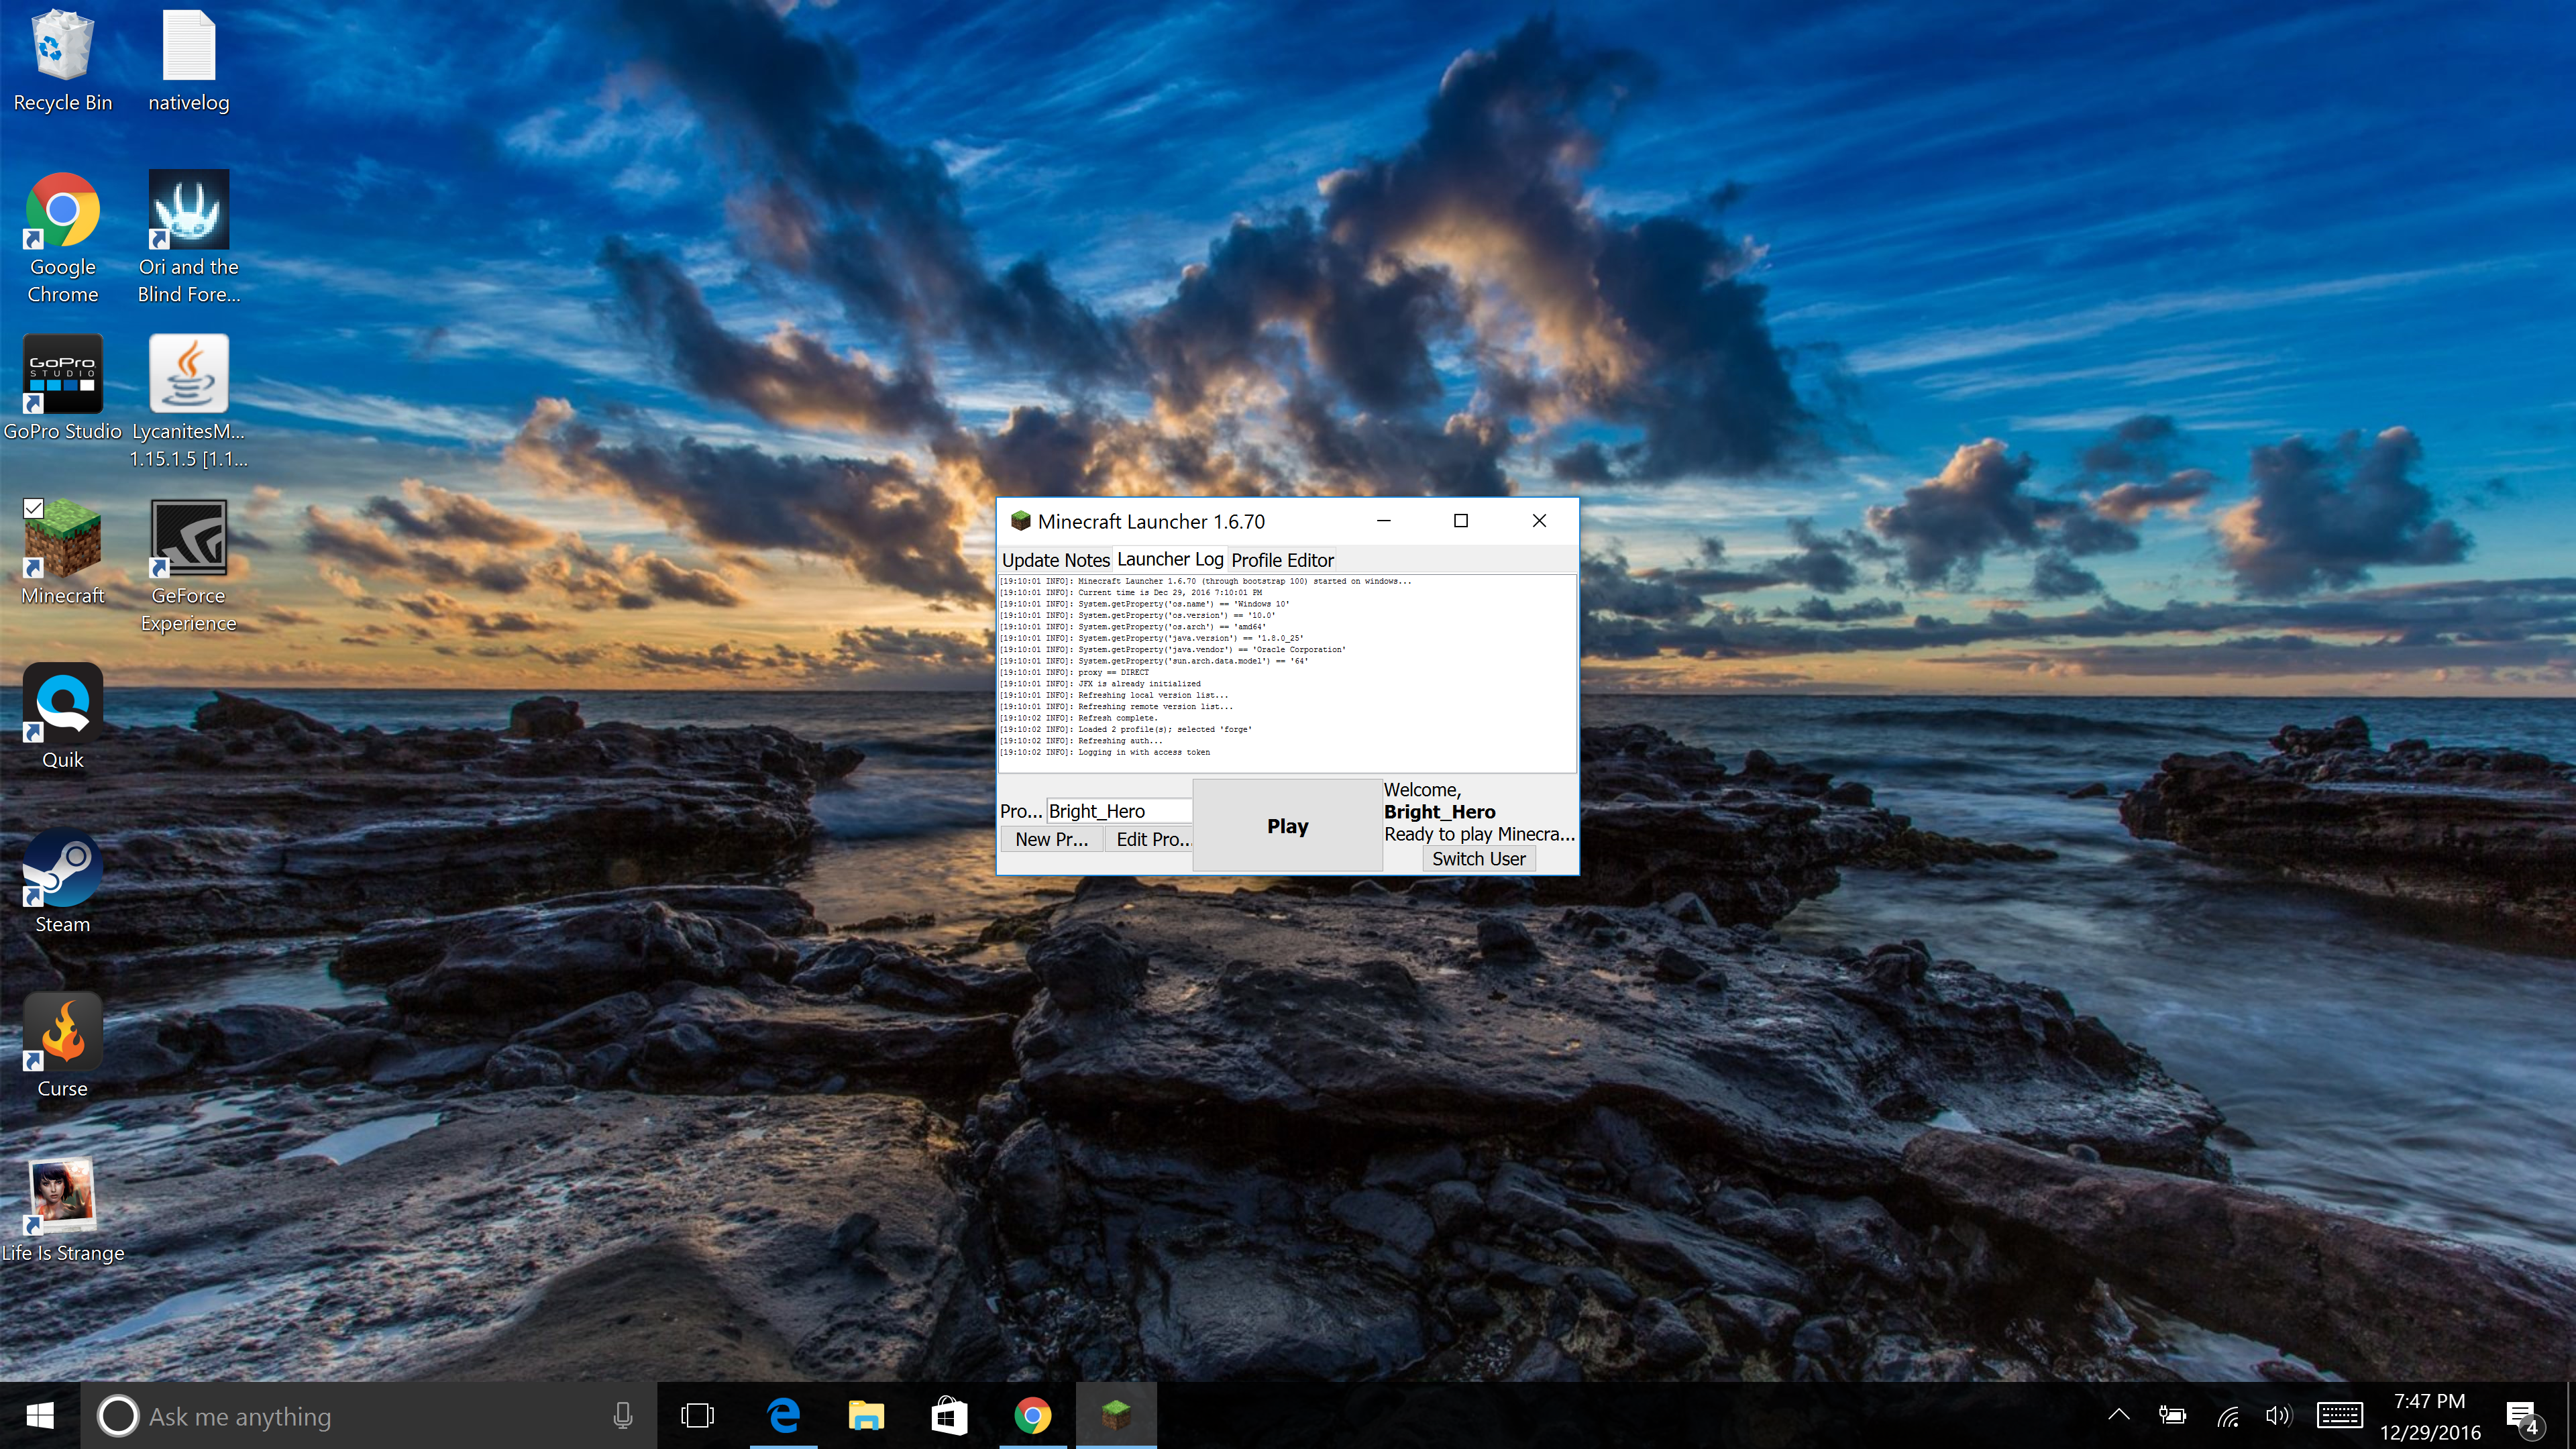Switch to the Profile Editor tab
The height and width of the screenshot is (1449, 2576).
click(x=1282, y=560)
